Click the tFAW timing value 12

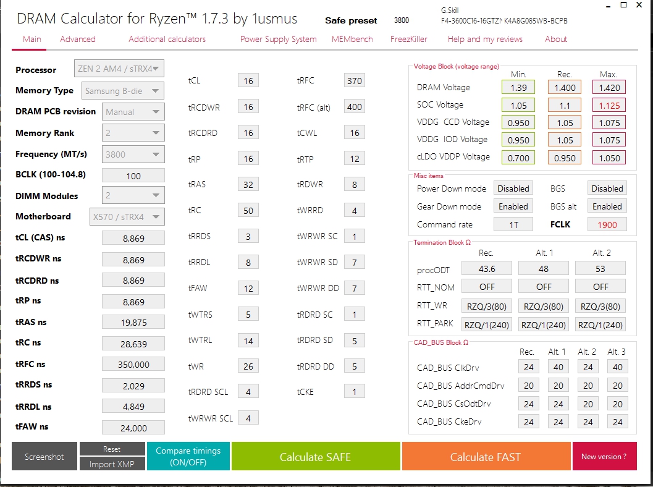pyautogui.click(x=248, y=288)
